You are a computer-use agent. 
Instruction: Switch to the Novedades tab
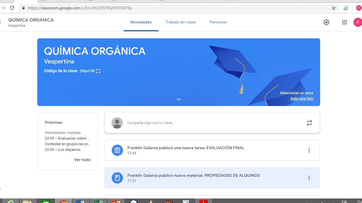click(141, 22)
